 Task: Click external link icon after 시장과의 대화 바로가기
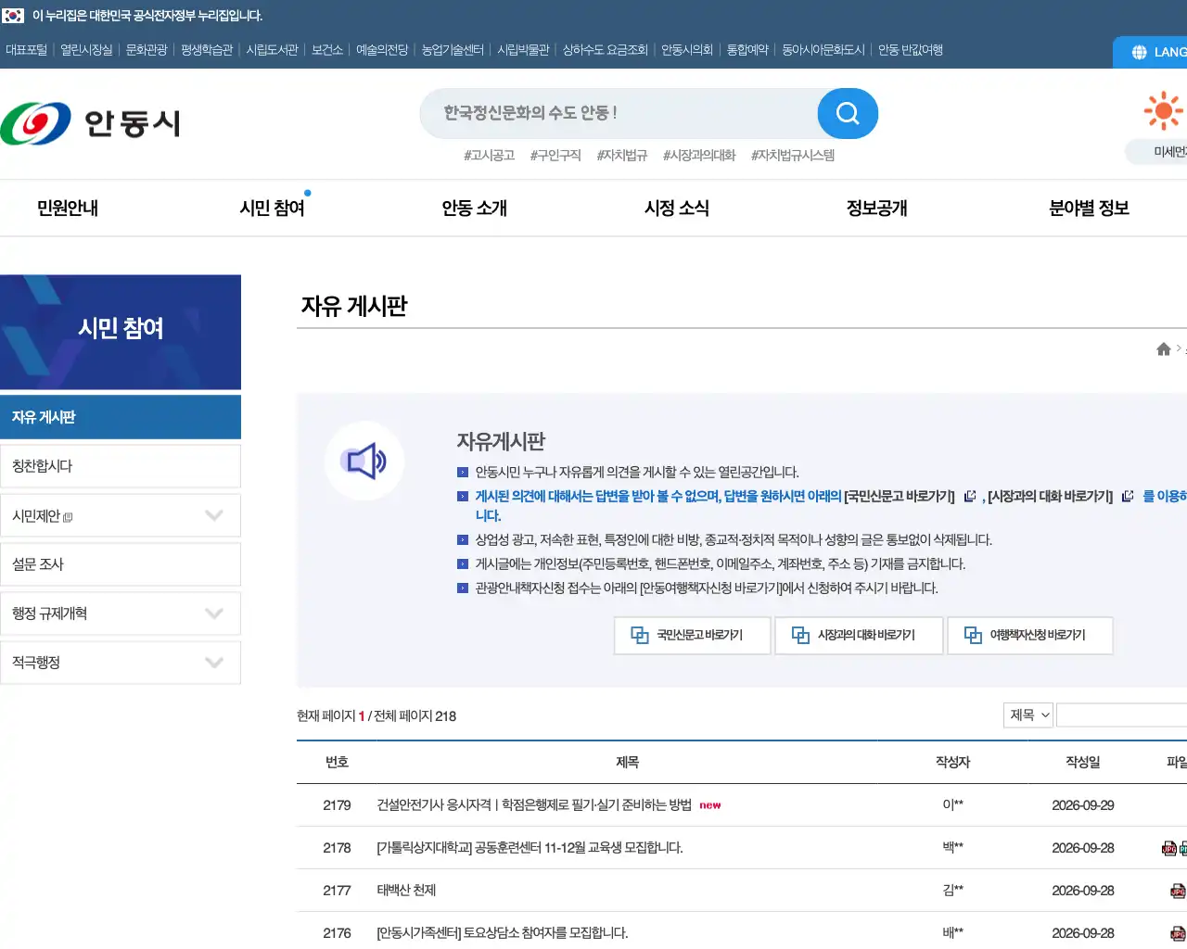(x=1128, y=496)
